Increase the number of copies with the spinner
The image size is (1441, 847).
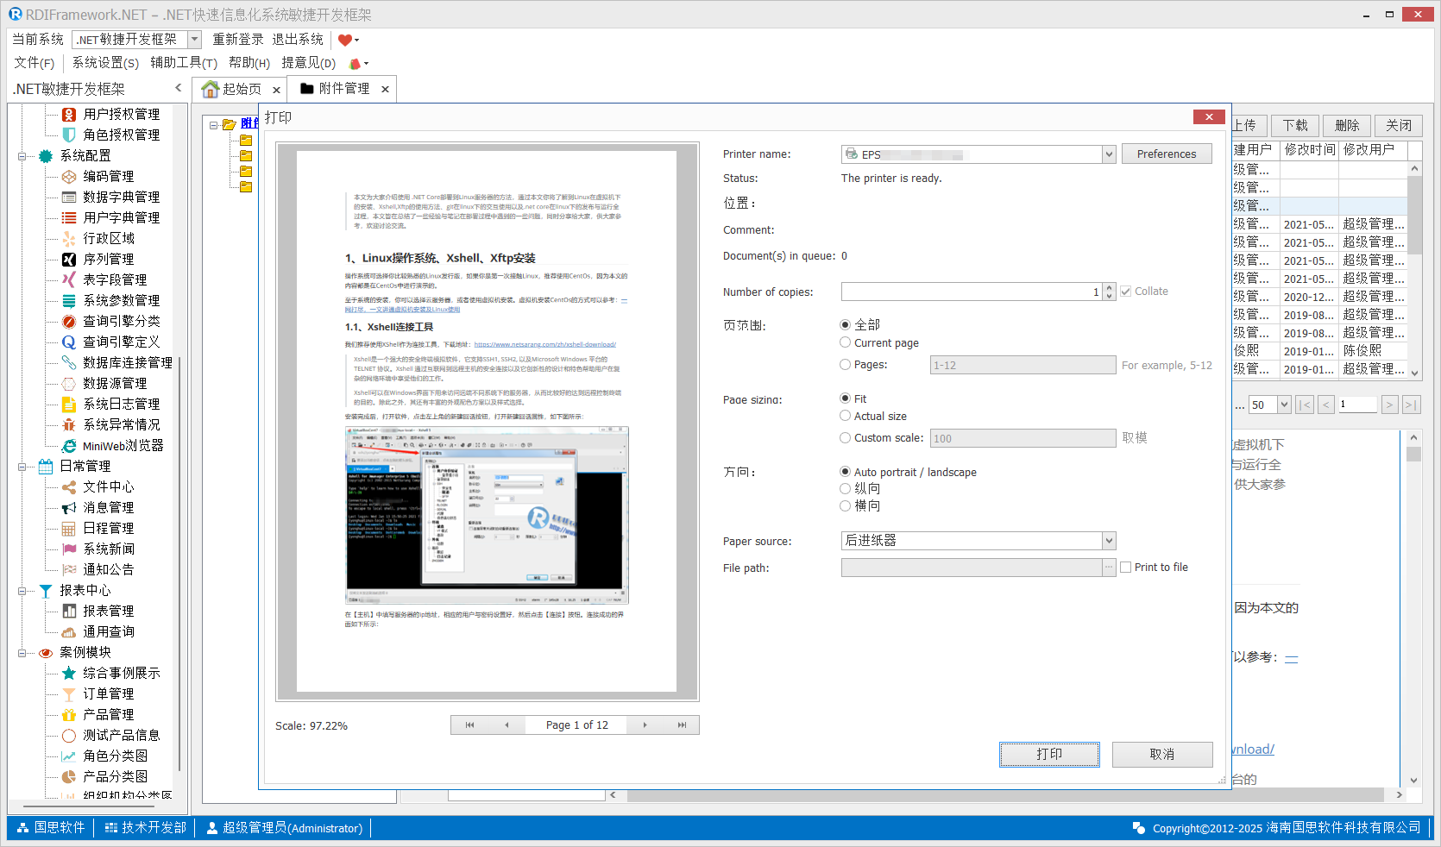[1110, 287]
